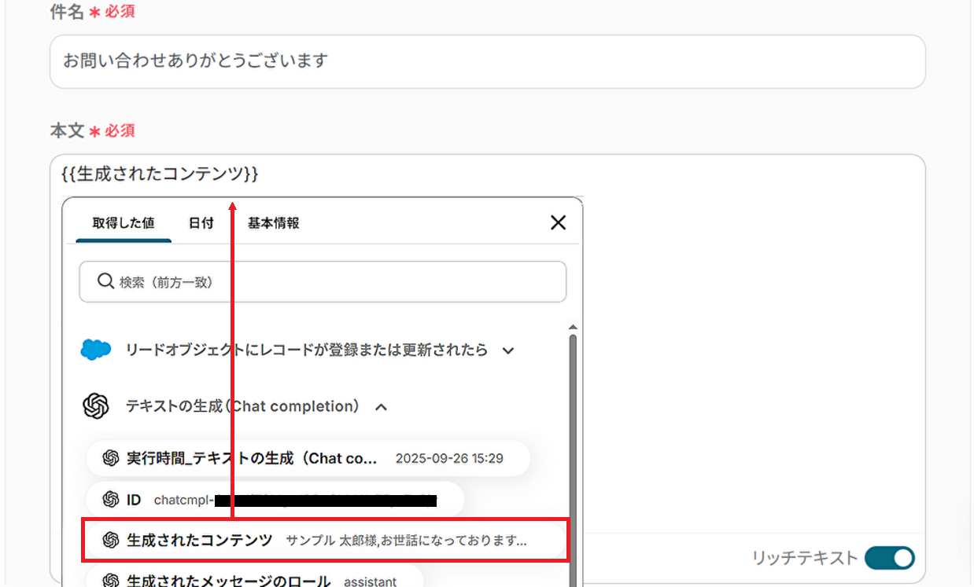Click the icon on the 生成されたコンテンツ row
The width and height of the screenshot is (974, 587).
click(110, 540)
